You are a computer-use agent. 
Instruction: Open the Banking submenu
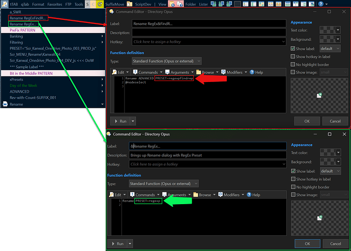(16, 37)
